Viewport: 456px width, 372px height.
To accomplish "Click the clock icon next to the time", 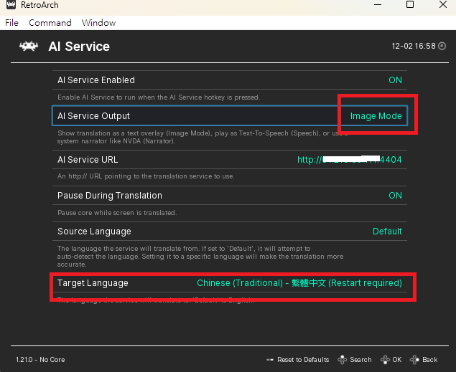I will pyautogui.click(x=442, y=46).
